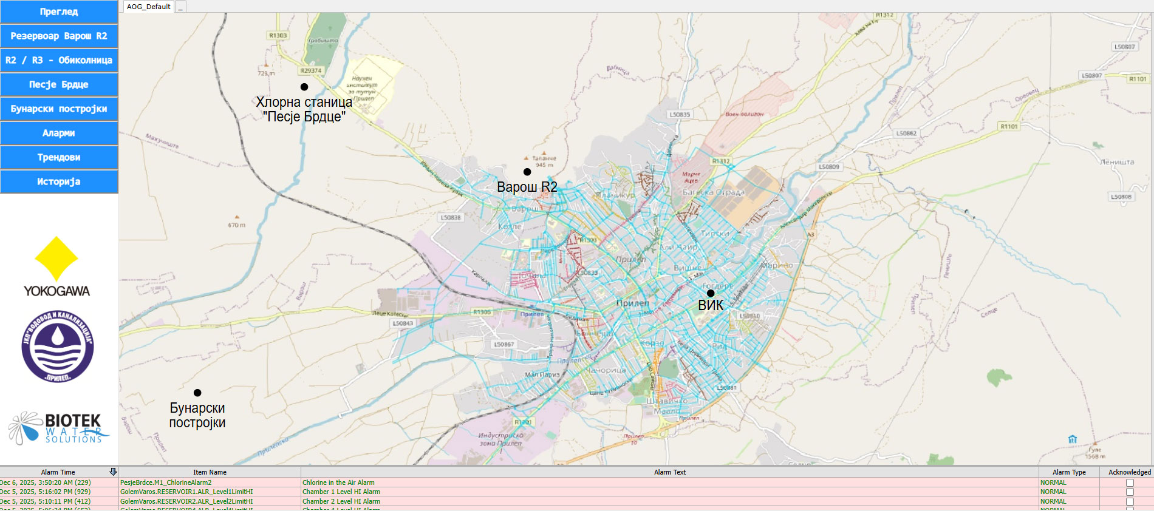Click alarm time Dec 5, 2025, 5:10:11 PM
This screenshot has width=1154, height=511.
point(46,501)
